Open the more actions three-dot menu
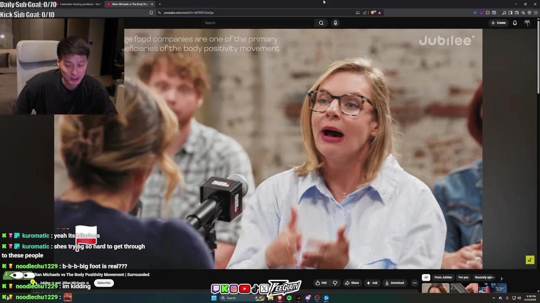 (x=414, y=283)
